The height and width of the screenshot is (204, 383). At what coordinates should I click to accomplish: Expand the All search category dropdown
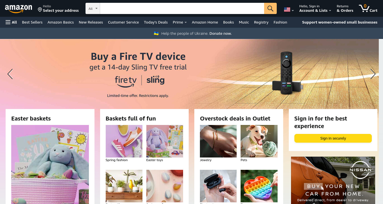[93, 8]
